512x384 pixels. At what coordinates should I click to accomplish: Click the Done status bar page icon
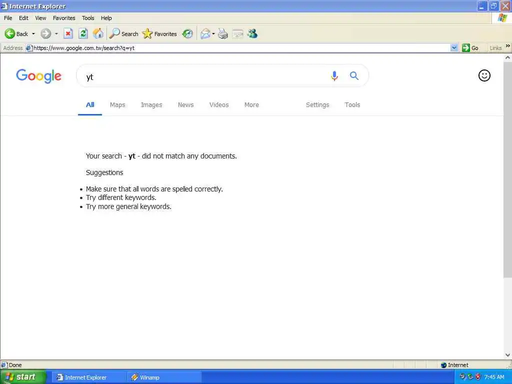(4, 365)
